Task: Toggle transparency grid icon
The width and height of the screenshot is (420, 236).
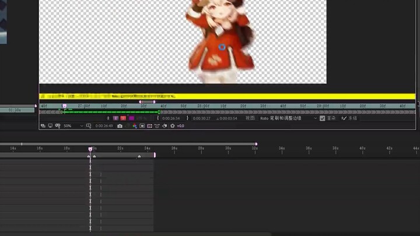Action: coord(149,126)
